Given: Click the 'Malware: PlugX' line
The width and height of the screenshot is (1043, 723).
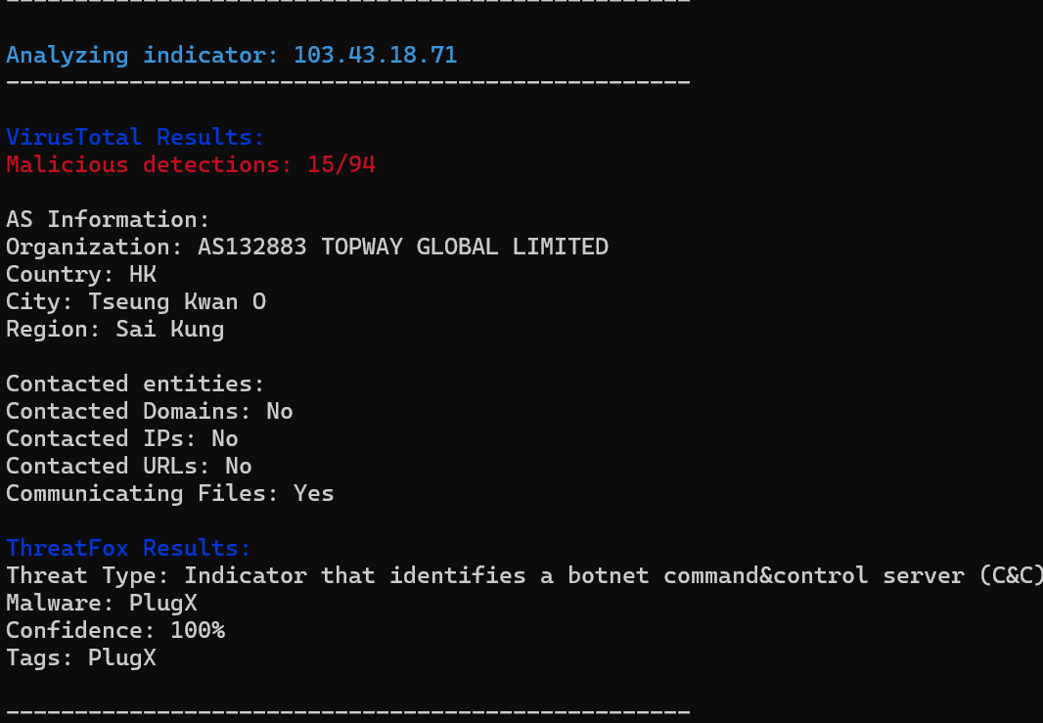Looking at the screenshot, I should tap(102, 603).
